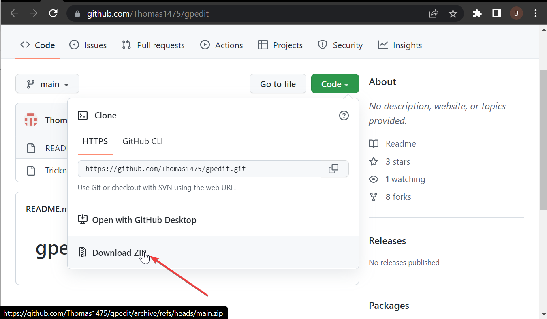Screen dimensions: 547x319
Task: Click the 'No releases published' text
Action: pos(404,263)
